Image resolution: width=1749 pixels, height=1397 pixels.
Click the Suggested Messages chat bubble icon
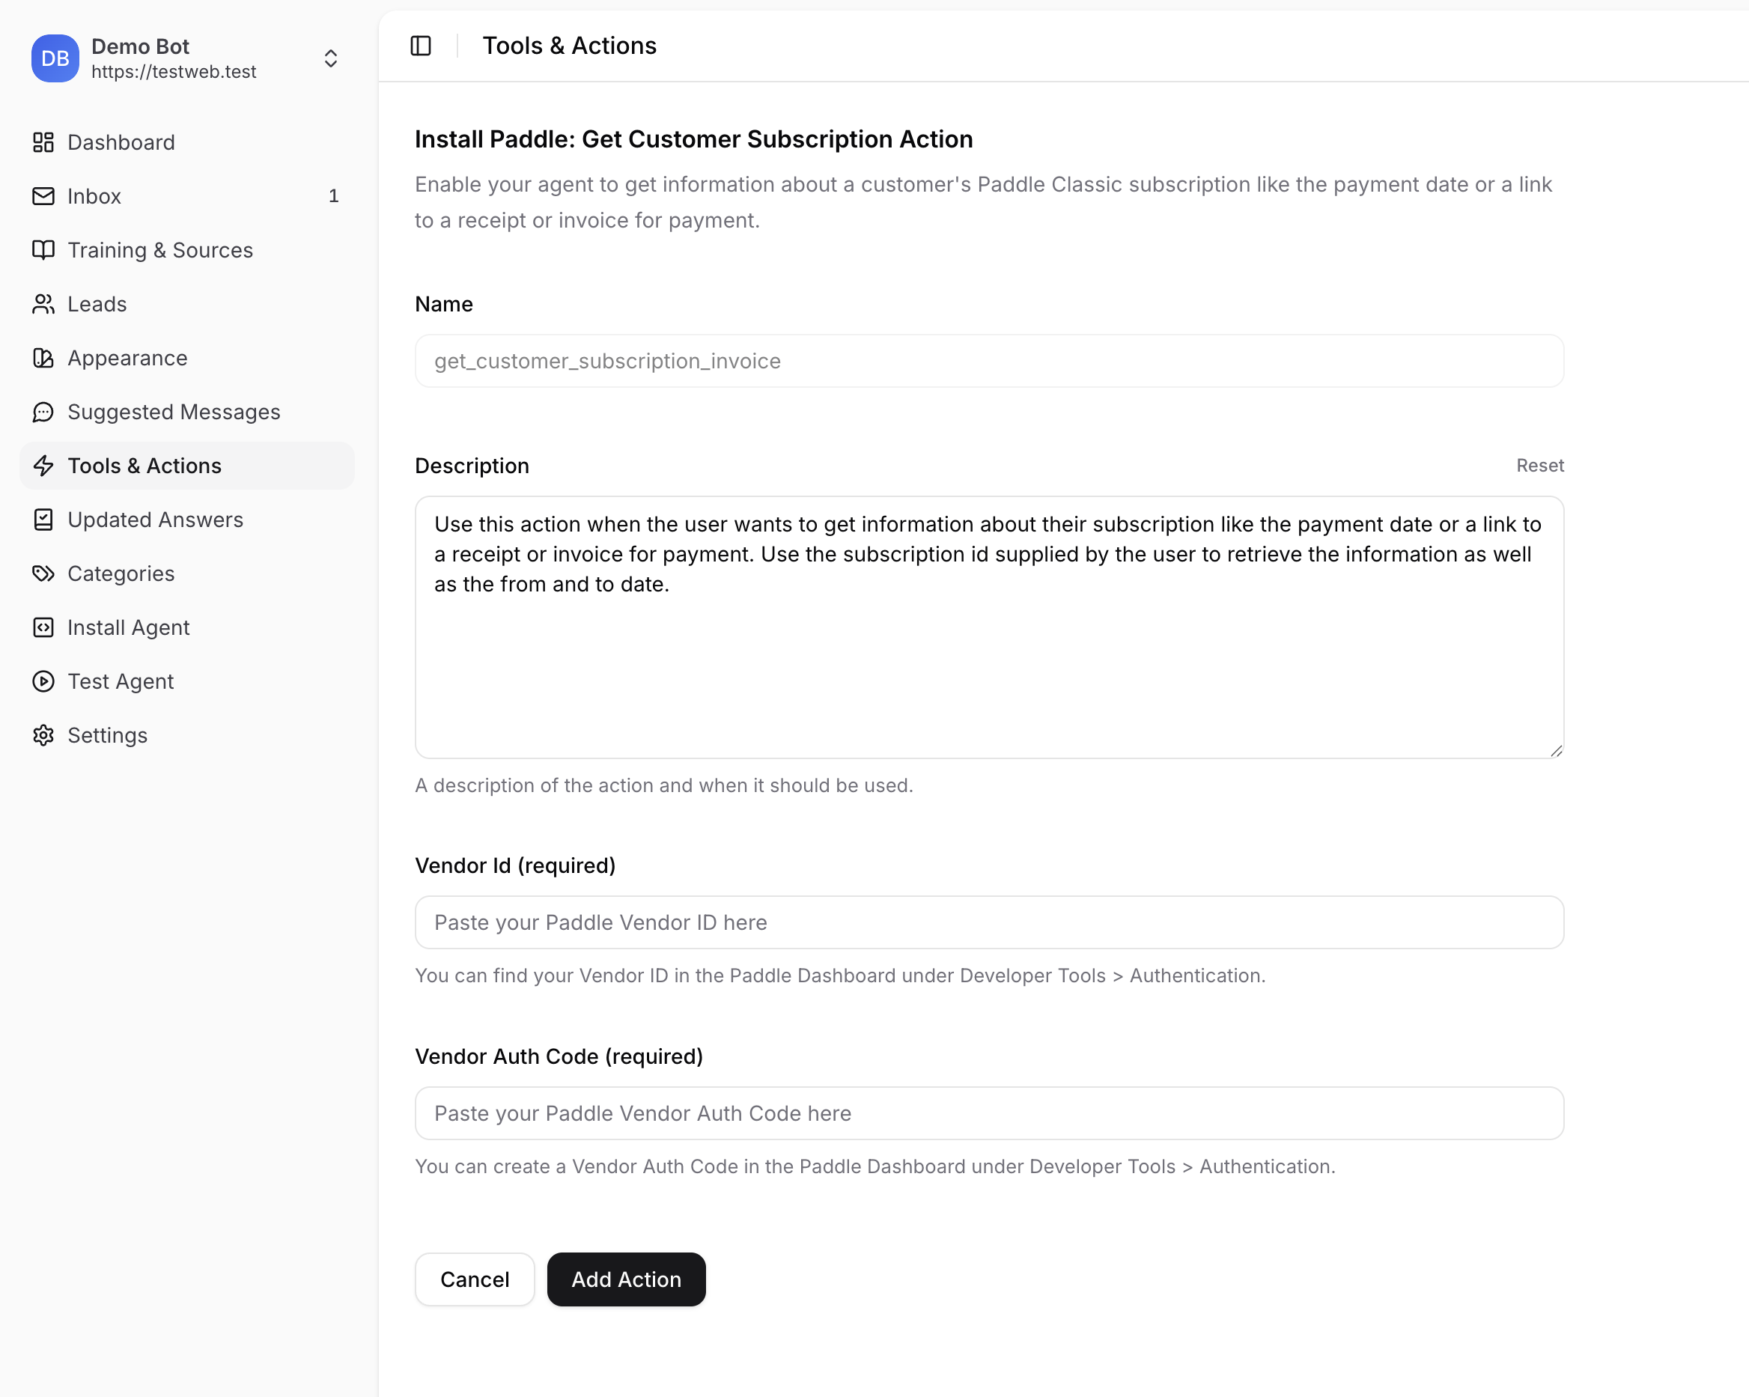(x=43, y=412)
